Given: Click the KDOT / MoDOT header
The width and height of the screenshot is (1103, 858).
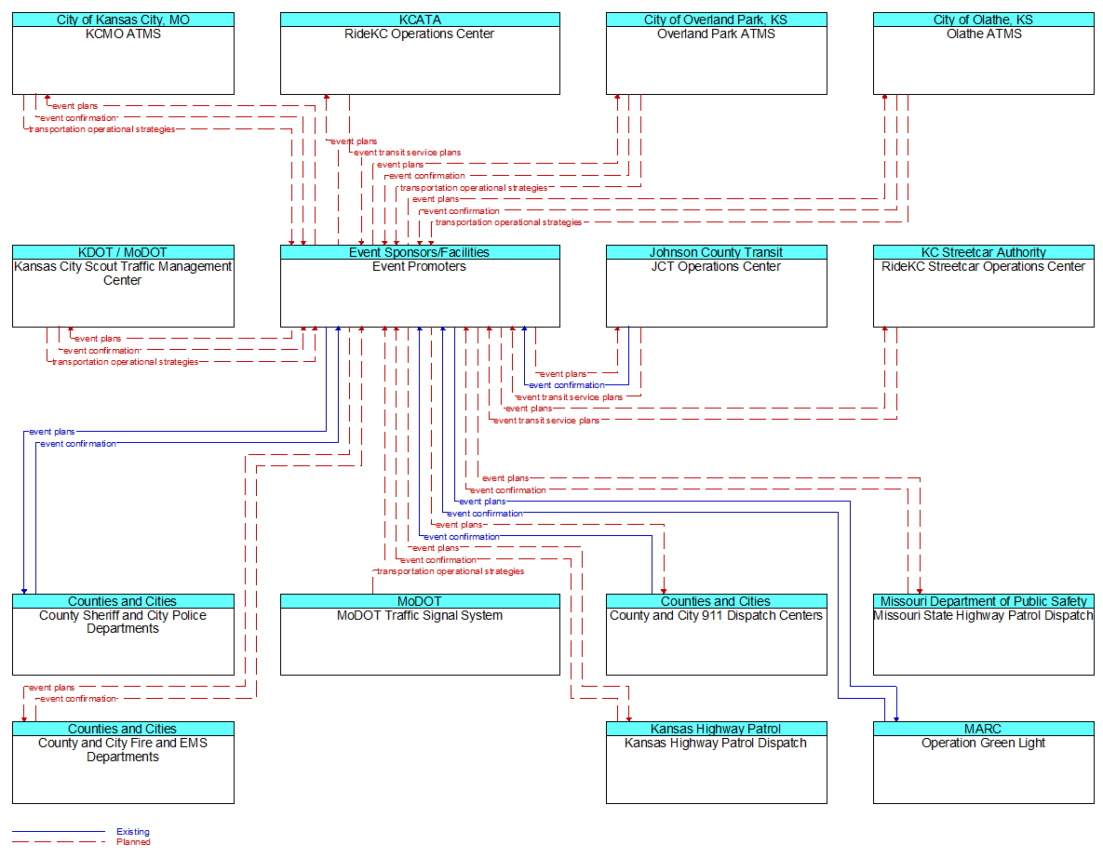Looking at the screenshot, I should pyautogui.click(x=123, y=252).
